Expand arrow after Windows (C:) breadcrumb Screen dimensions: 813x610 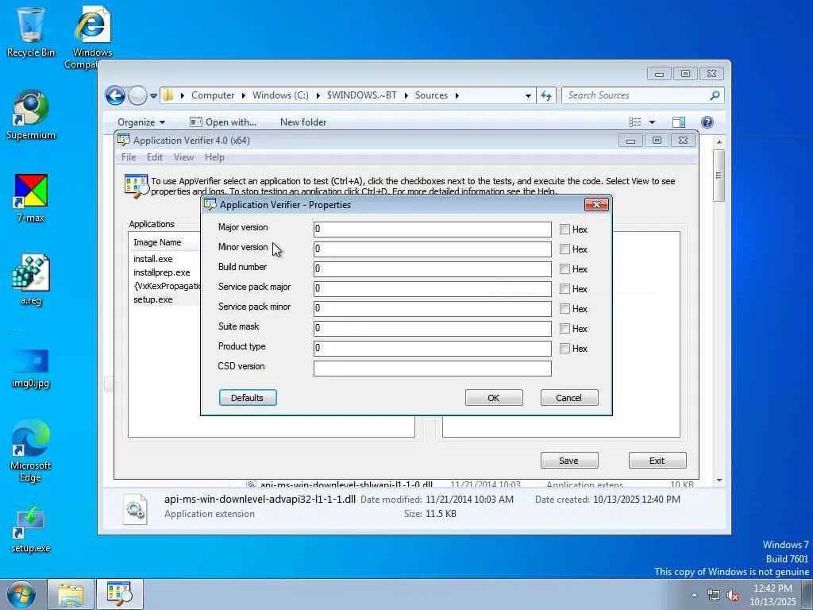[318, 96]
